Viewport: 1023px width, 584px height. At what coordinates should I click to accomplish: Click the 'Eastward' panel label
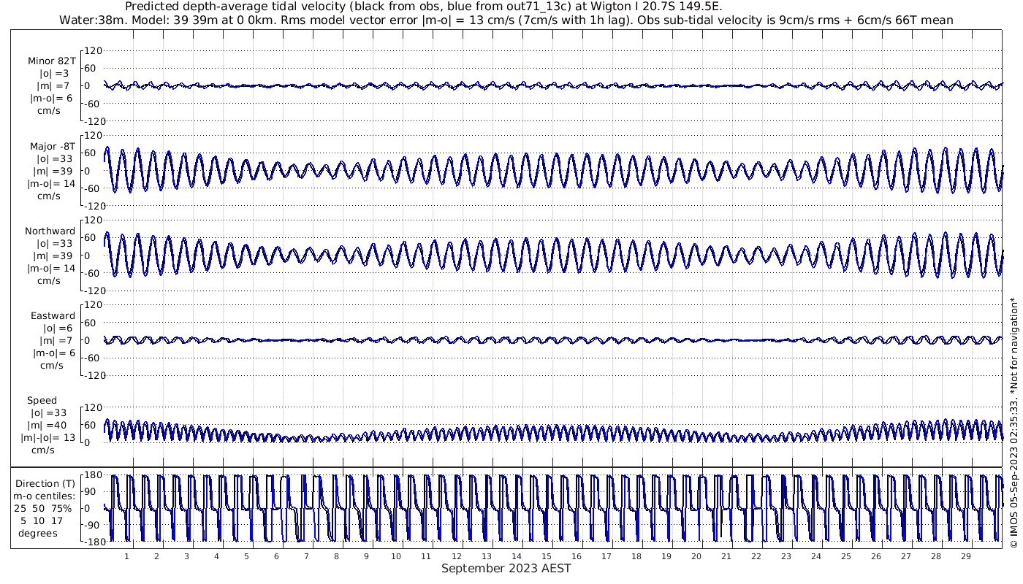(53, 315)
